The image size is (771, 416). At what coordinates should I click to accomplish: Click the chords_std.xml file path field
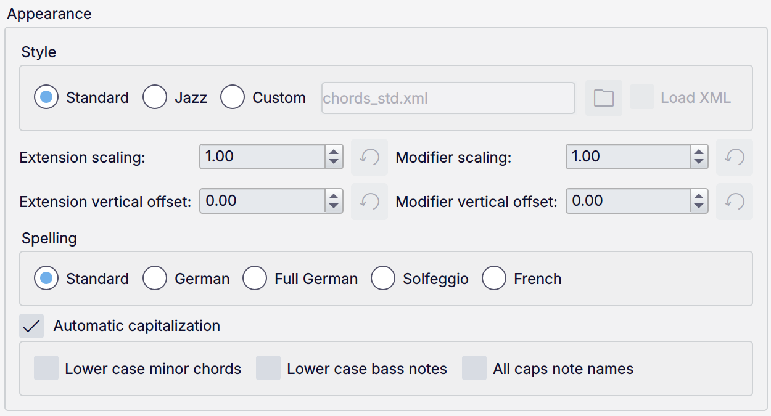pyautogui.click(x=448, y=98)
